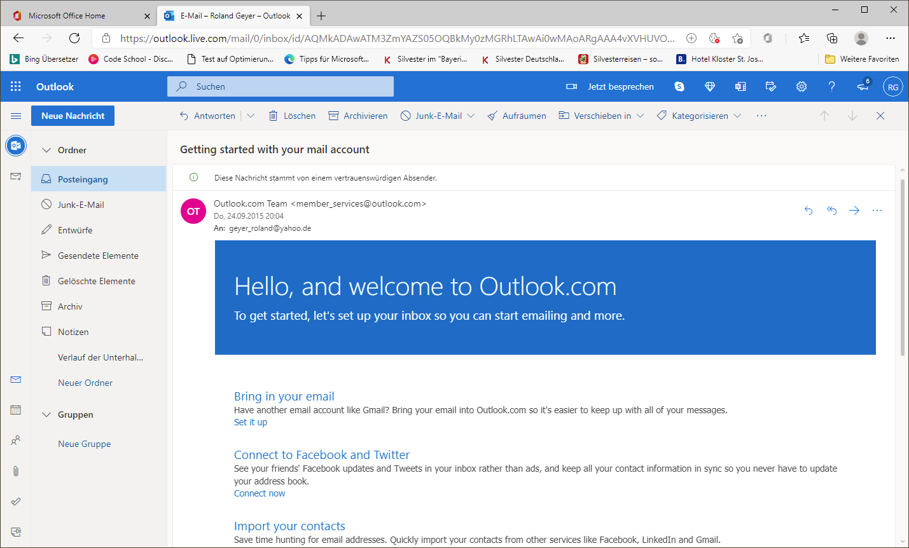Open the Premium diamond icon
The height and width of the screenshot is (548, 909).
(x=710, y=86)
